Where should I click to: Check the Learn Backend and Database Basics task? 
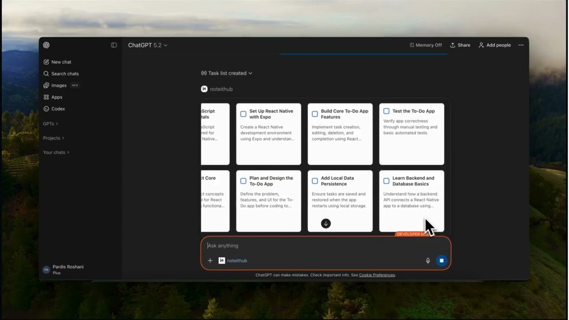point(386,181)
